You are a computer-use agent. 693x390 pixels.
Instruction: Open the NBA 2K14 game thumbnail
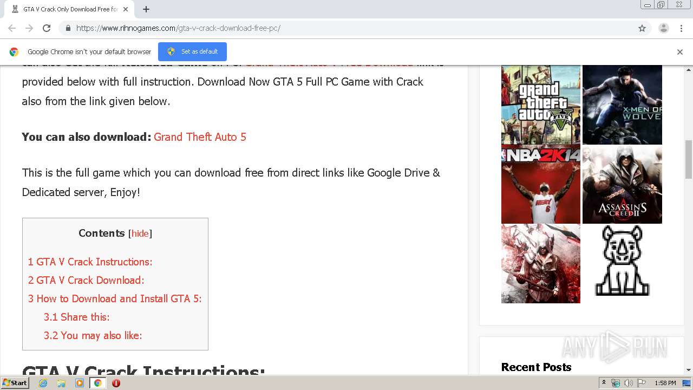click(541, 184)
